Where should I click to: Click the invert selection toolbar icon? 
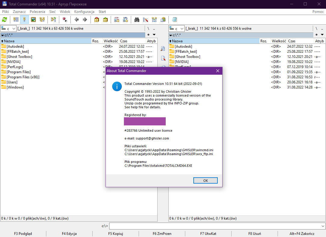pyautogui.click(x=54, y=20)
